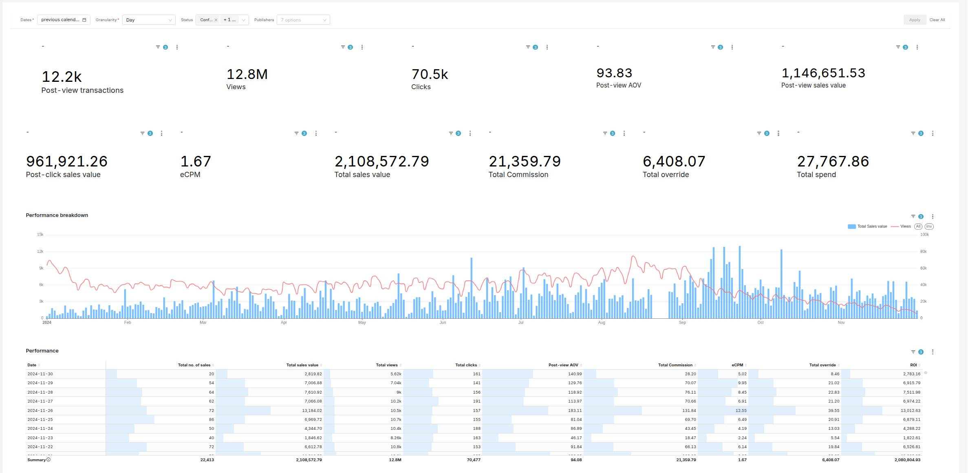Click the All legend selector button

click(918, 227)
